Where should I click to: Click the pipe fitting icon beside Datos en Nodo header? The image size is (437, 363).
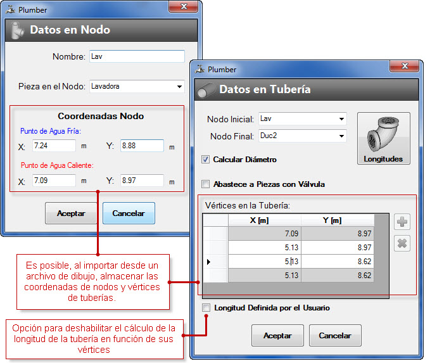coord(16,30)
